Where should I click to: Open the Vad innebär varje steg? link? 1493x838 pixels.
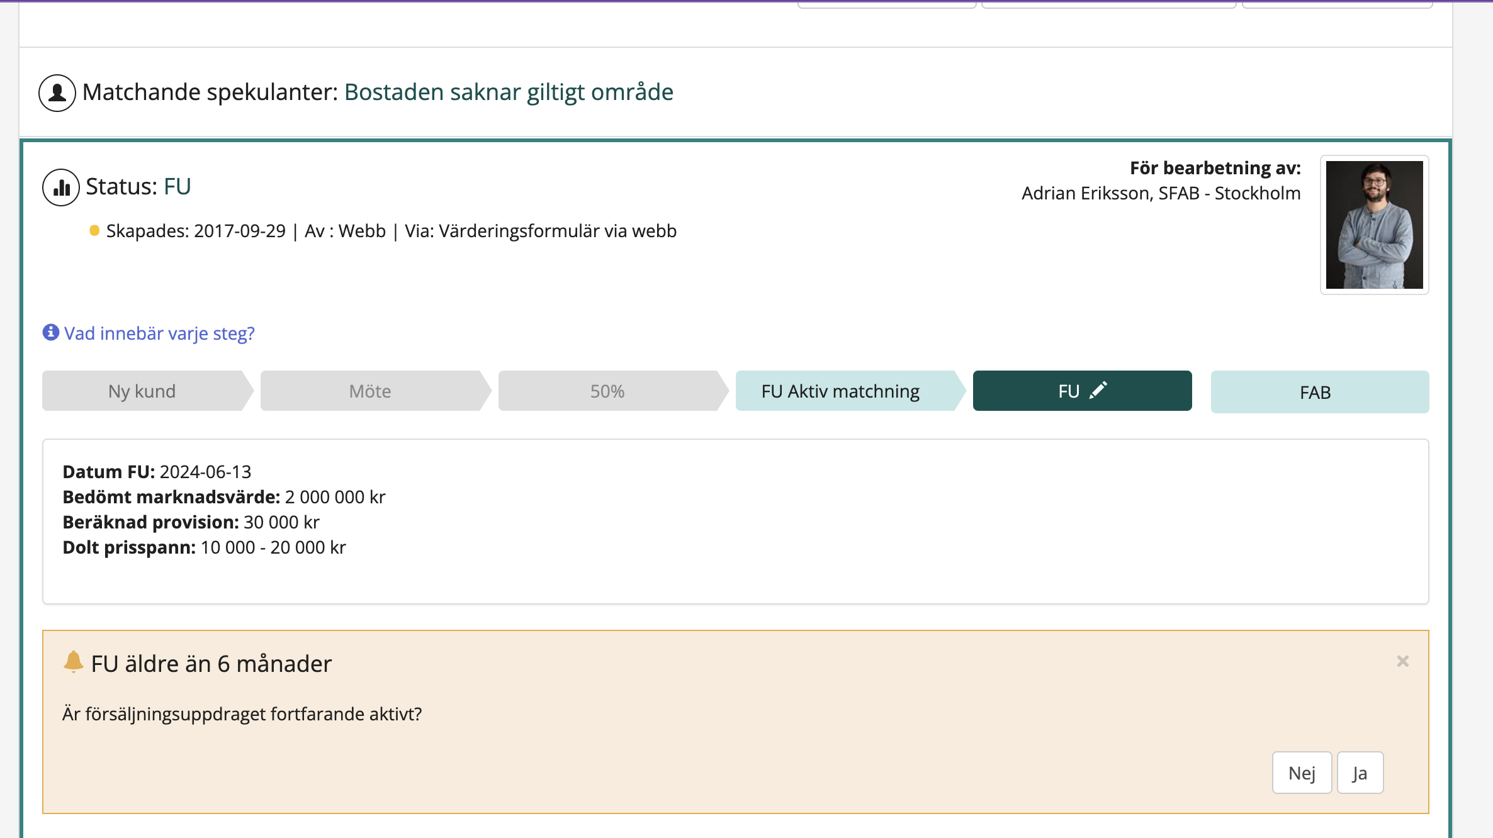159,333
